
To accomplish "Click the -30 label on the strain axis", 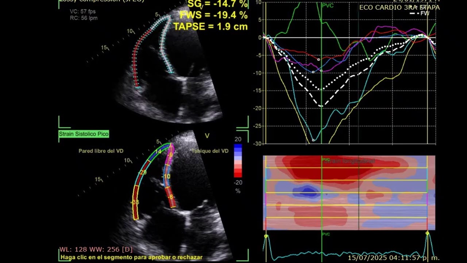I will pyautogui.click(x=257, y=144).
